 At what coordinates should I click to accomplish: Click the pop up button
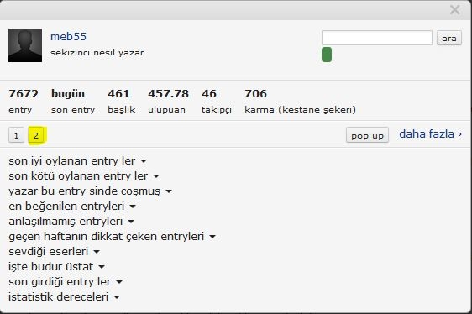[x=367, y=135]
